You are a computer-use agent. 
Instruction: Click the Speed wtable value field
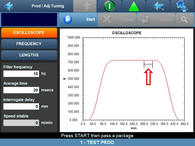coord(21,123)
